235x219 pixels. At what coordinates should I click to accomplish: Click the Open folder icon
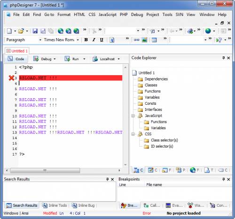pyautogui.click(x=21, y=31)
